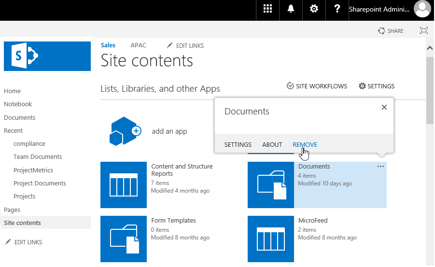The image size is (435, 267).
Task: Open Content and Structure Reports tile icon
Action: 124,185
